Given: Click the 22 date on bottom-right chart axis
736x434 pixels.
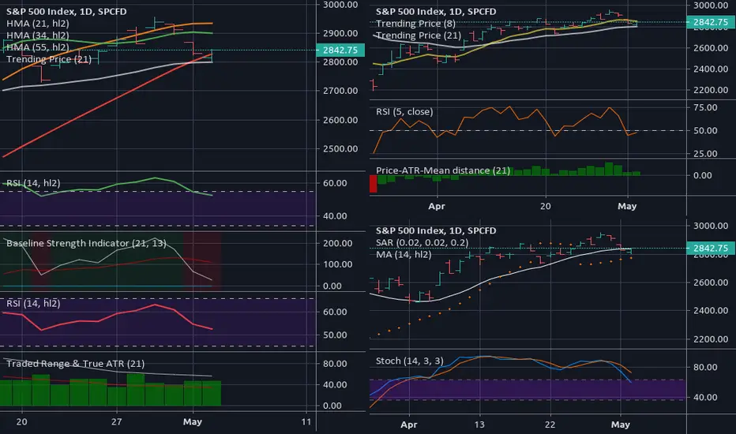Looking at the screenshot, I should pyautogui.click(x=550, y=425).
